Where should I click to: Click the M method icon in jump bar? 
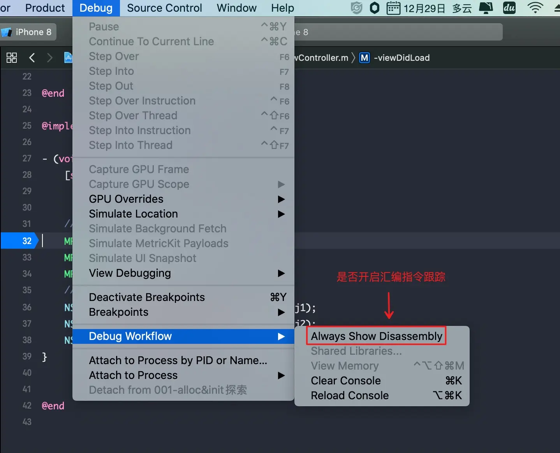[364, 58]
